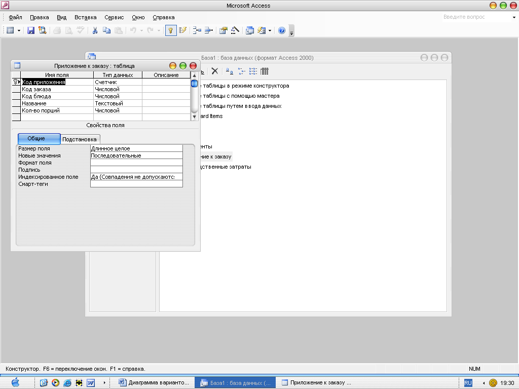The height and width of the screenshot is (389, 519).
Task: Select the Название field name cell
Action: point(57,103)
